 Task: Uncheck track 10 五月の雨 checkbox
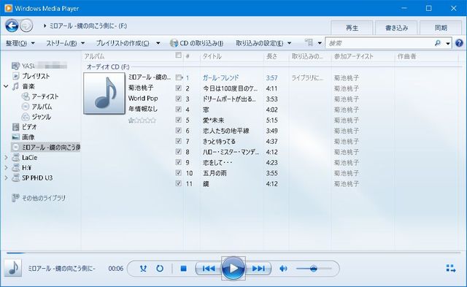click(x=178, y=173)
